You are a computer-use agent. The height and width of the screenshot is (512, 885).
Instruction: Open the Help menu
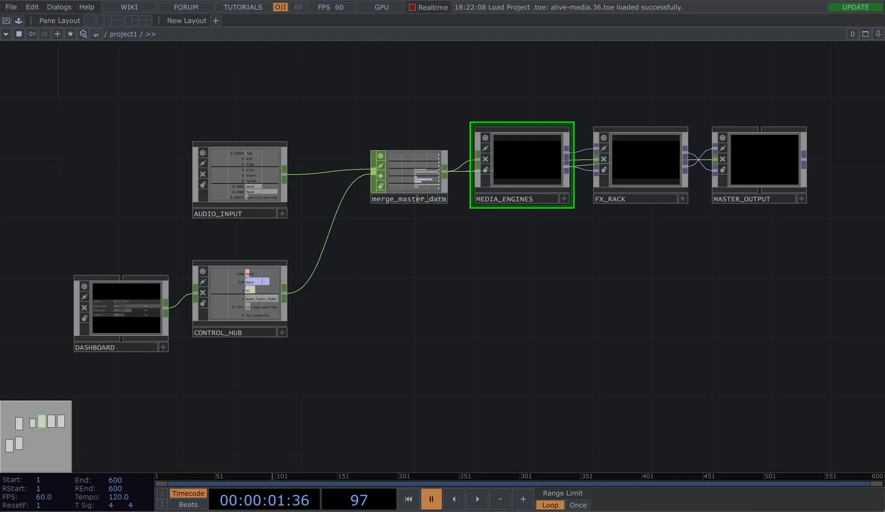point(87,7)
